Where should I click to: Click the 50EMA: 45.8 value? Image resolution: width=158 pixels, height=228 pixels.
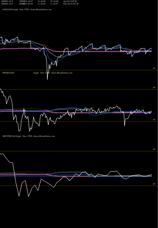7,4
